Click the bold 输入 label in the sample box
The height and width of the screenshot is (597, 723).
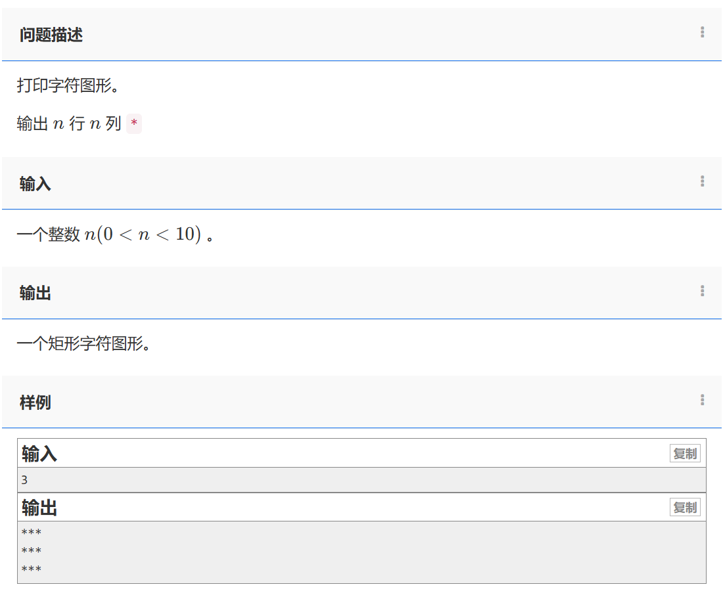[x=39, y=454]
